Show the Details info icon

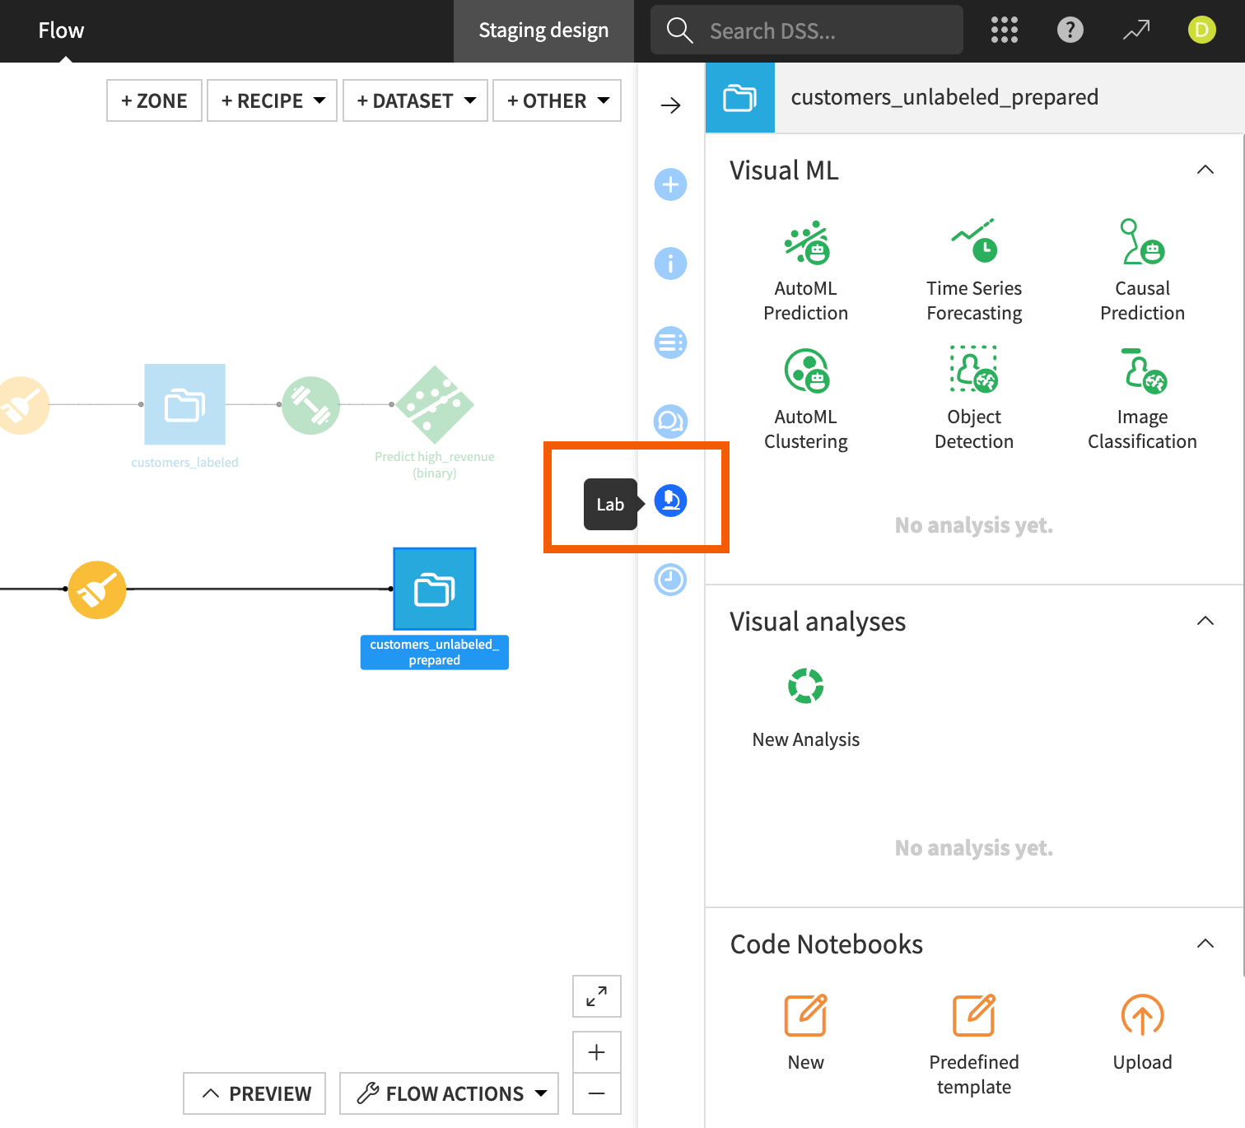[670, 263]
